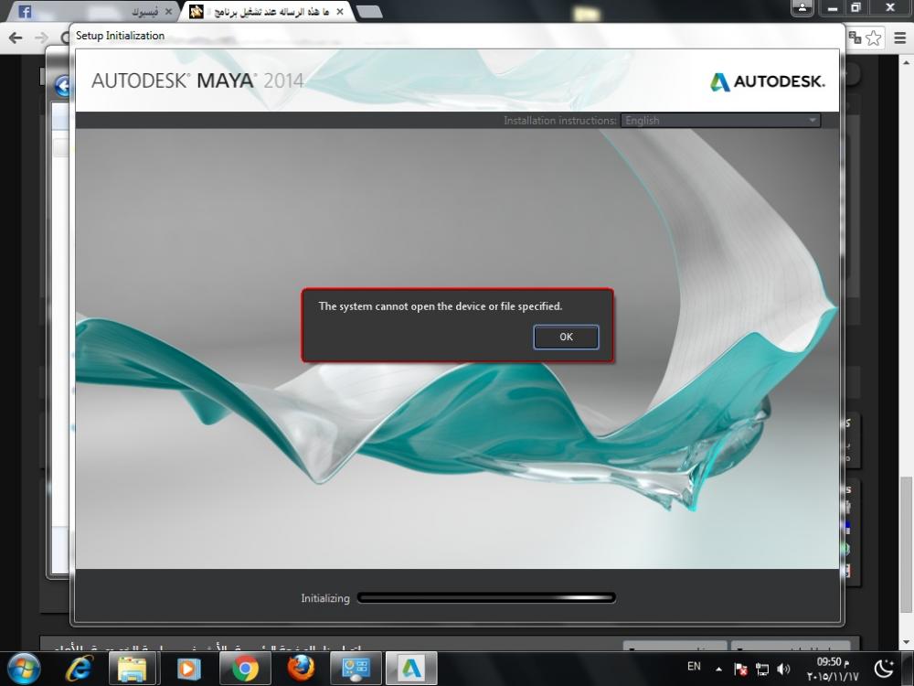The height and width of the screenshot is (686, 914).
Task: Click the Setup Initialization title bar
Action: click(x=458, y=36)
